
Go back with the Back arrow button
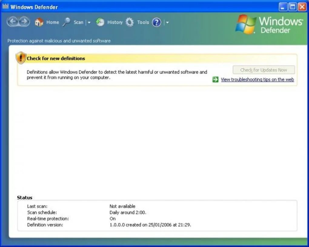tap(13, 21)
